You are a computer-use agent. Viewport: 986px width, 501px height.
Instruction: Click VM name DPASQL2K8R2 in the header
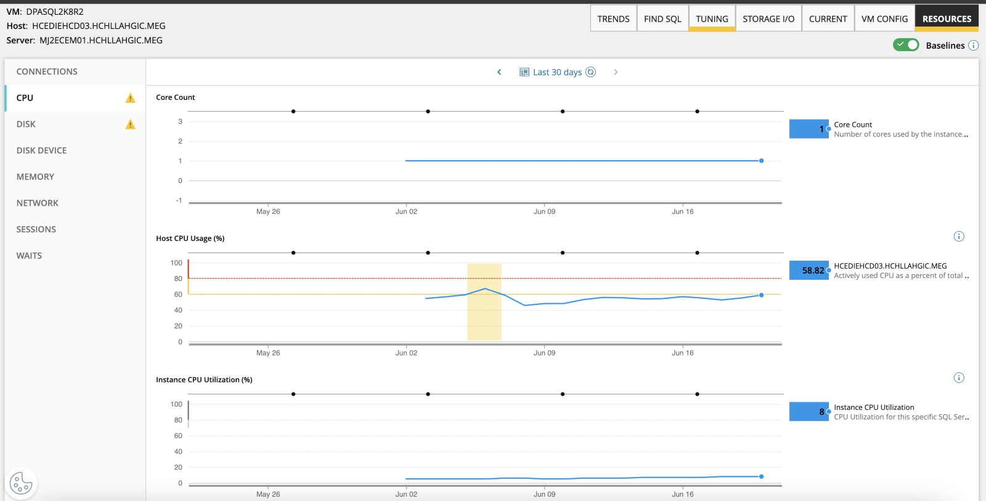click(55, 12)
